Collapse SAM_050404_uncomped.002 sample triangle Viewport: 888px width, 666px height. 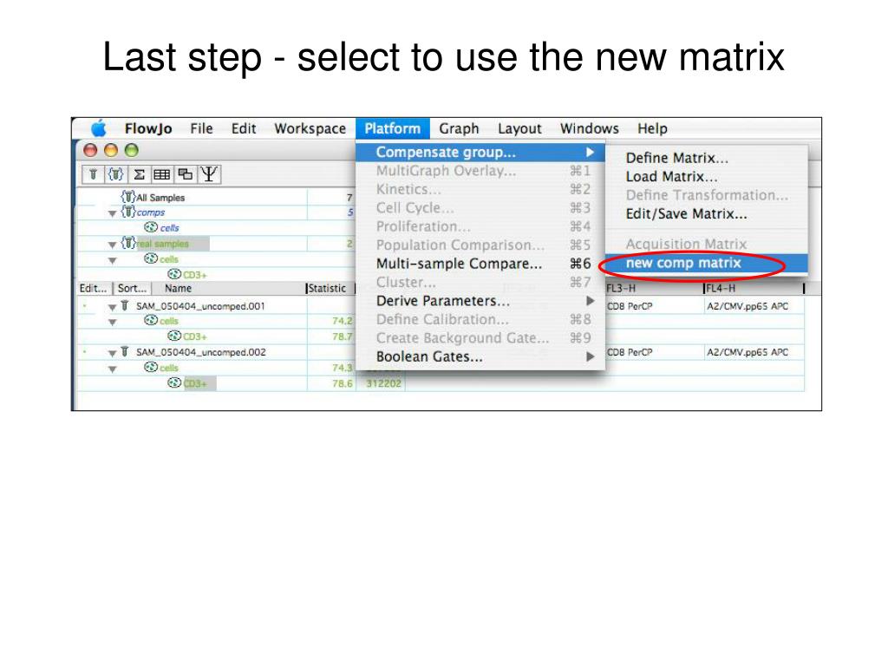(112, 354)
